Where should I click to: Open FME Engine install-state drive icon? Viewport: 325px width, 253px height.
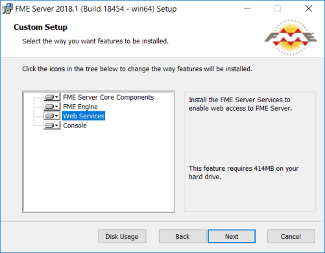pos(52,107)
